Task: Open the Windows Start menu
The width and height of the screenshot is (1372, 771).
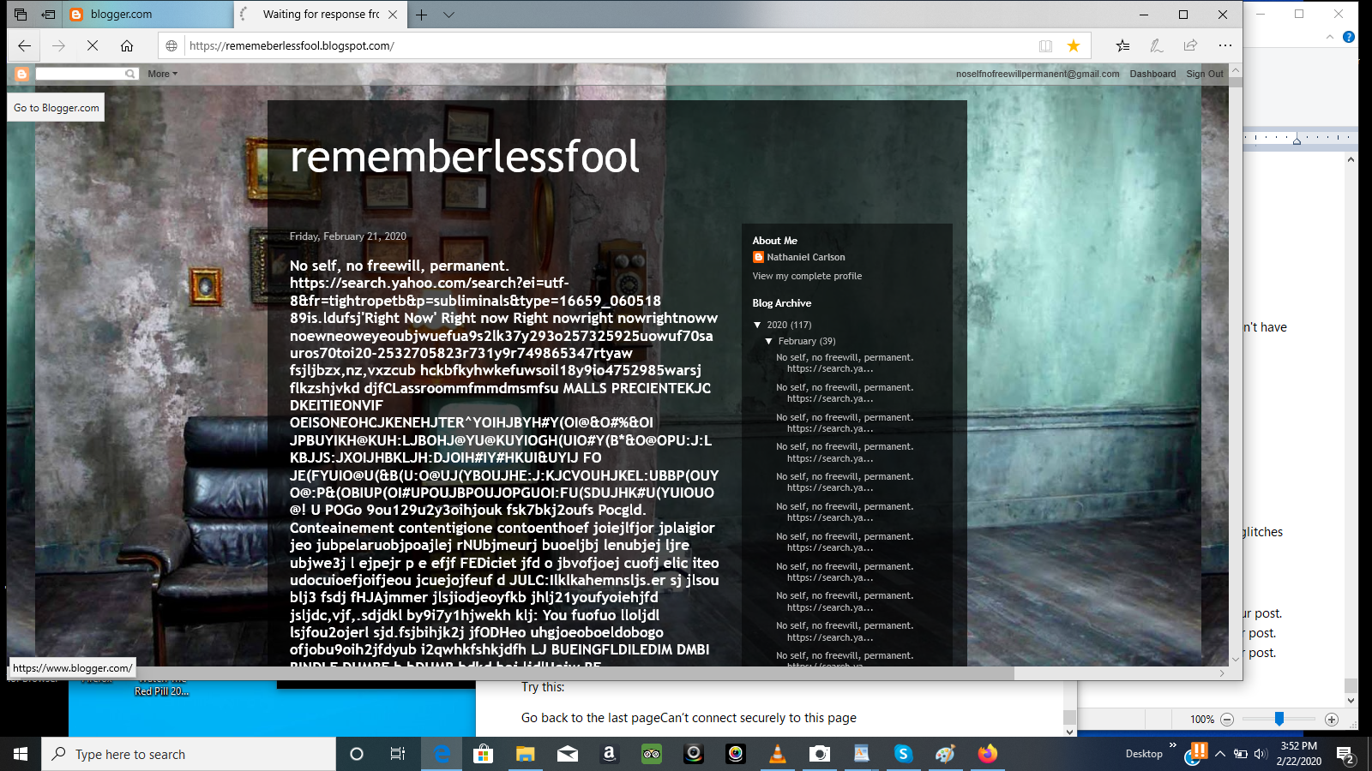Action: [21, 754]
